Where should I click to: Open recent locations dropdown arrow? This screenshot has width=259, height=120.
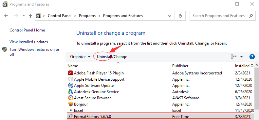click(24, 16)
